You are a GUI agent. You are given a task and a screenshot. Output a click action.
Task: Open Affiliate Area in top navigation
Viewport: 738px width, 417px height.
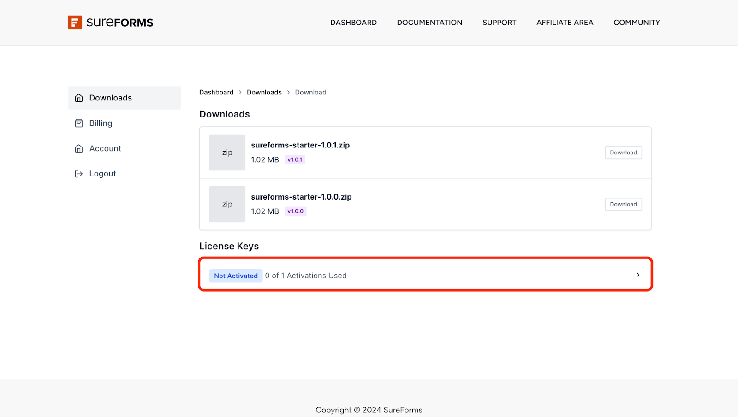click(x=565, y=23)
